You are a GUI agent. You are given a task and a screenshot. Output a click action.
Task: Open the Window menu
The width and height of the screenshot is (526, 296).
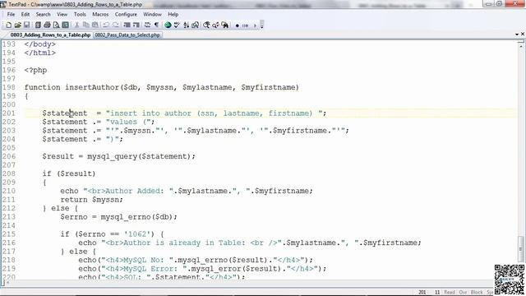[152, 14]
